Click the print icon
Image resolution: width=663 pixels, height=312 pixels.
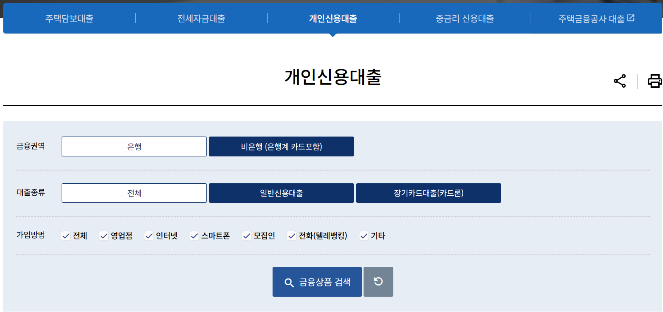(655, 81)
